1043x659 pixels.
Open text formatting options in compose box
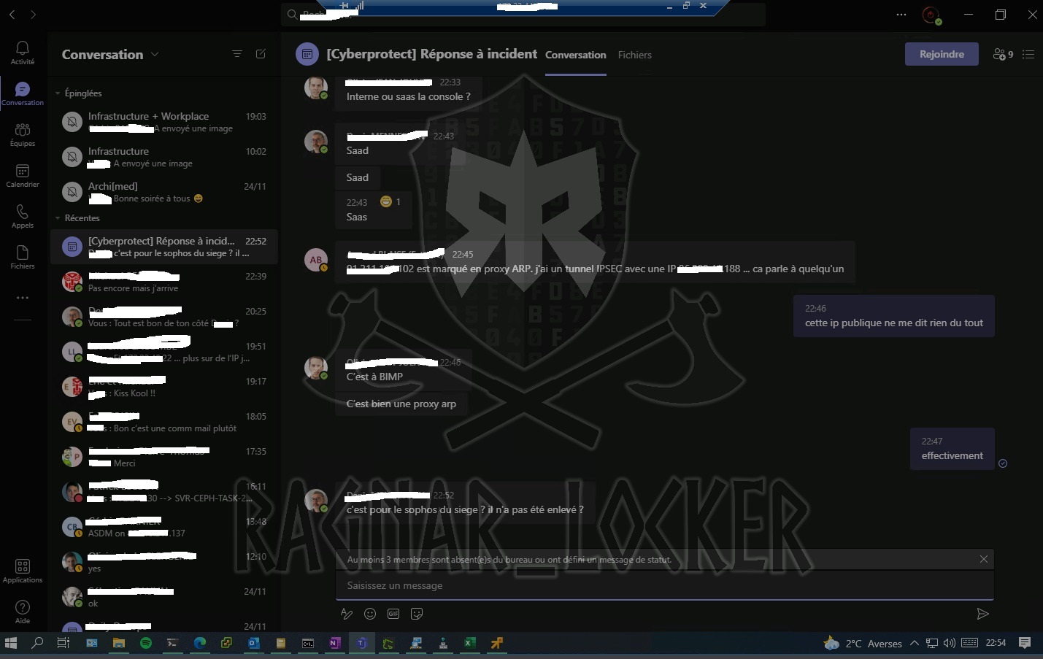pos(347,614)
